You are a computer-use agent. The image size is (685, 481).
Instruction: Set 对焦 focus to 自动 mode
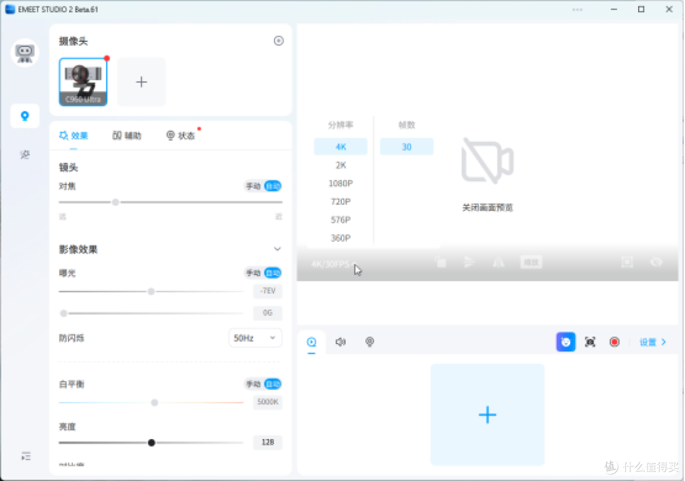tap(273, 186)
